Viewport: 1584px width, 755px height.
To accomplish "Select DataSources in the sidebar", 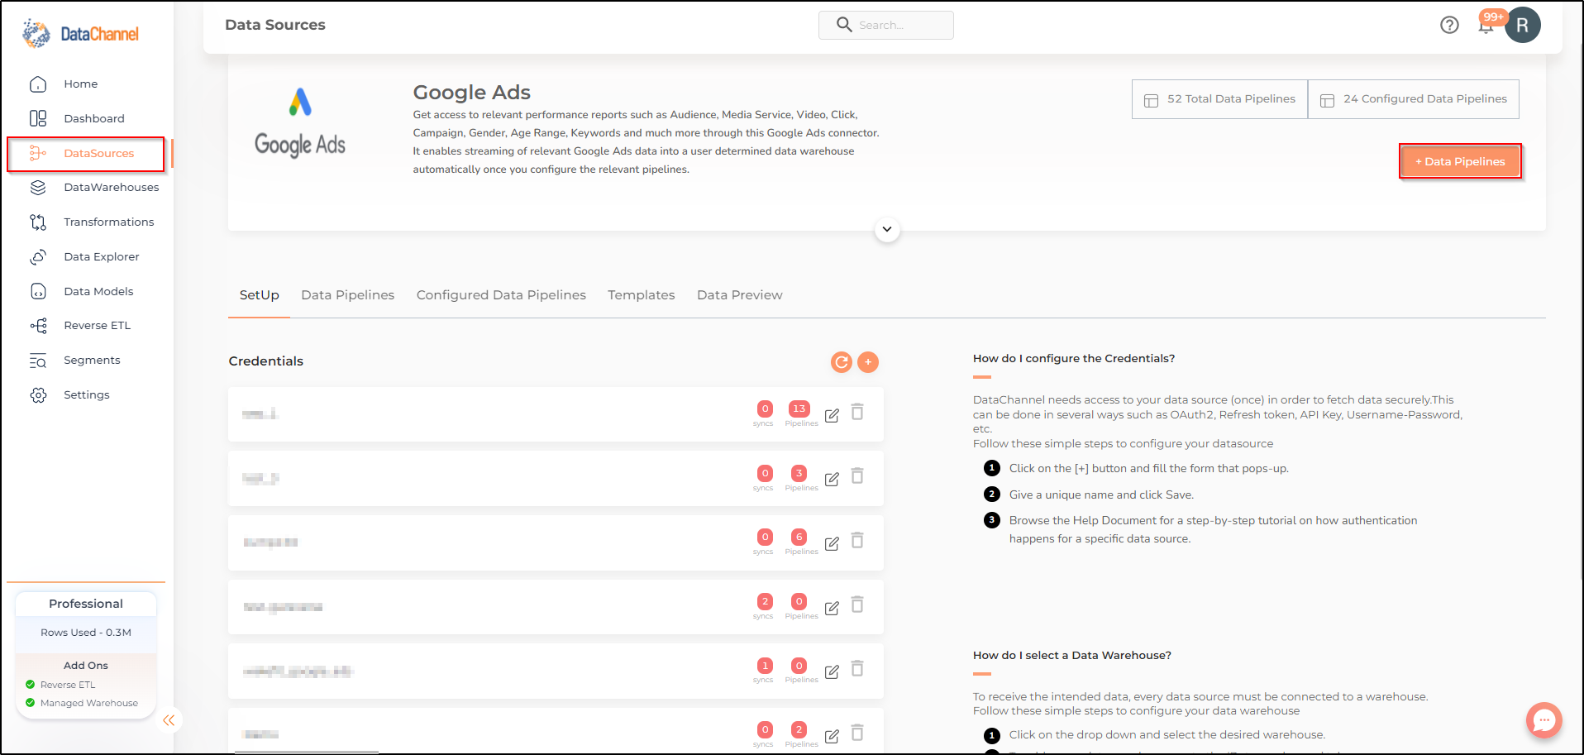I will coord(86,154).
